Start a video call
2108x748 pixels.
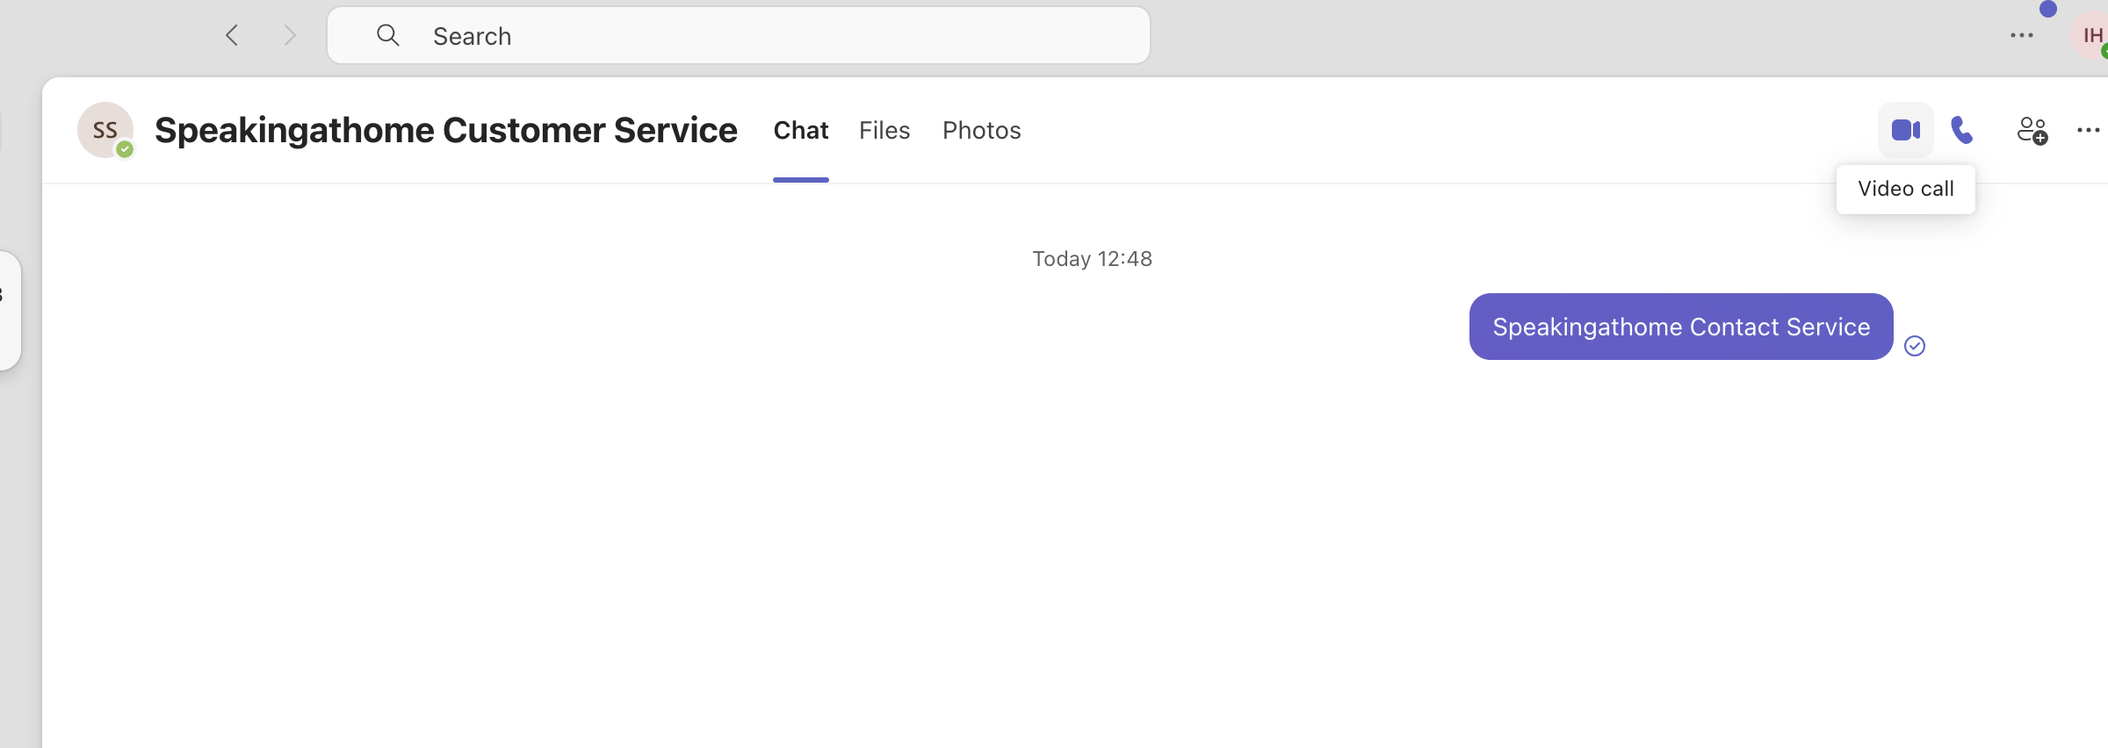(1905, 130)
